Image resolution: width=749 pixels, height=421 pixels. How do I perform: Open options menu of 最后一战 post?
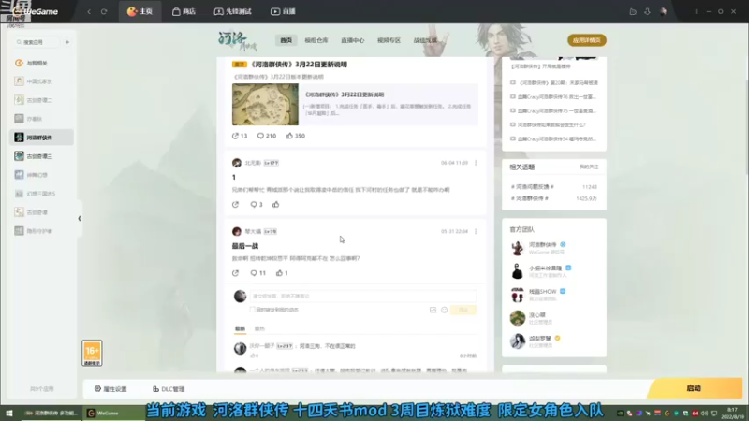tap(476, 231)
